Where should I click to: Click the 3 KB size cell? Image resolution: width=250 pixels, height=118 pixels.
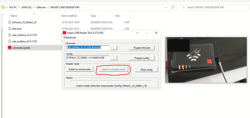click(x=127, y=29)
